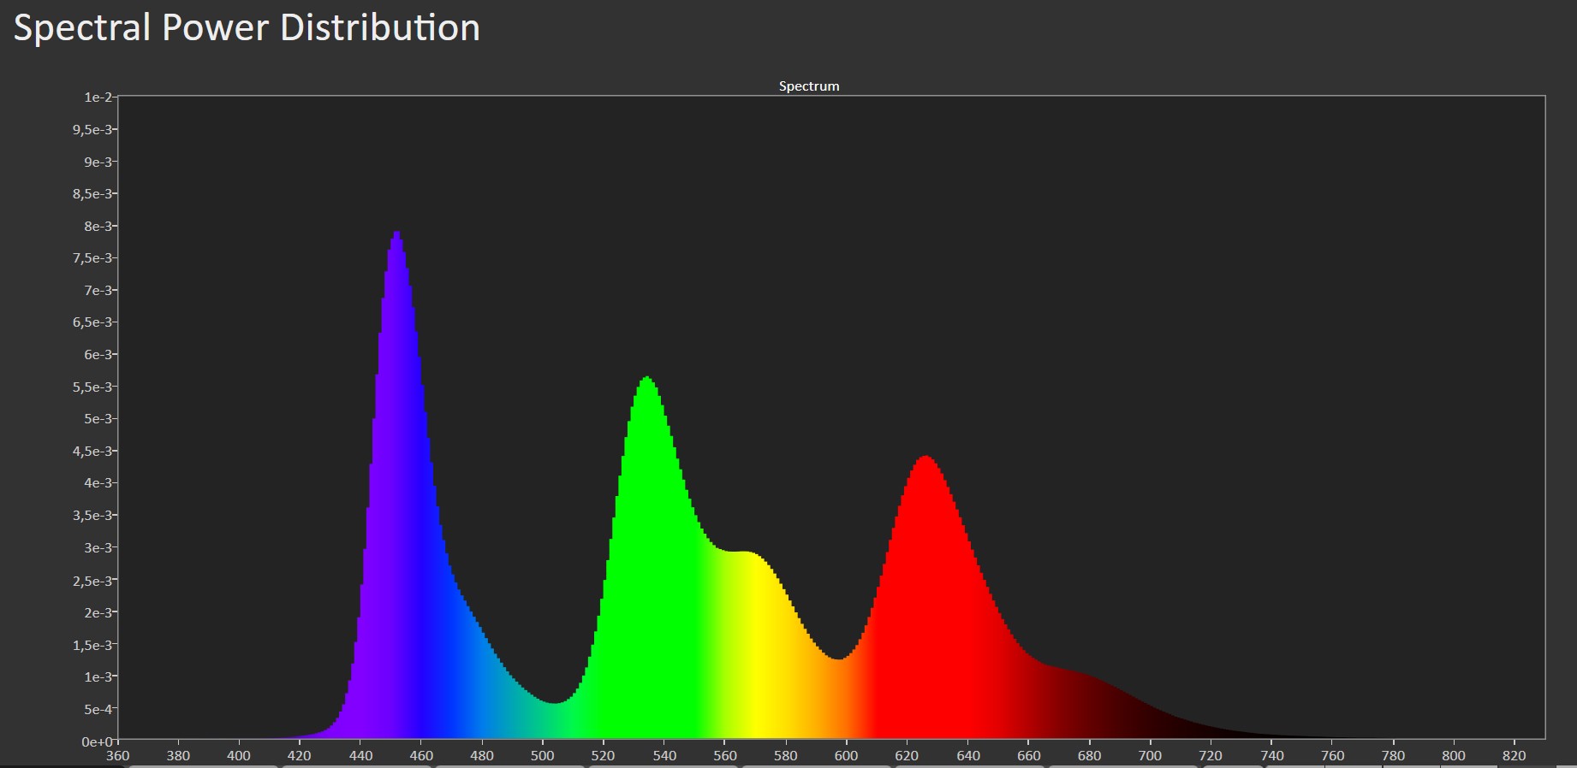Image resolution: width=1577 pixels, height=768 pixels.
Task: Click the 5e-4 label on the vertical axis
Action: pos(98,710)
